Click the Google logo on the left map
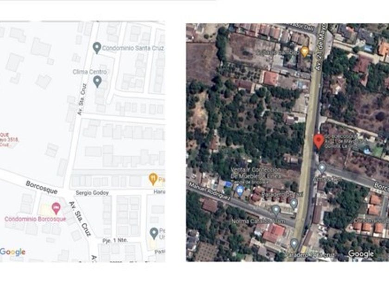This screenshot has width=389, height=292. click(x=13, y=252)
